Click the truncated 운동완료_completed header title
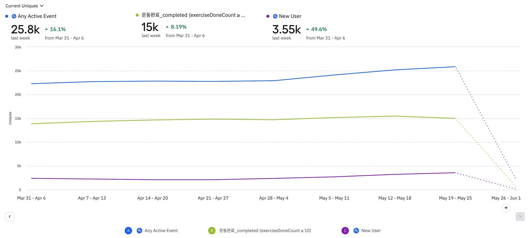Screen dimensions: 532x238 point(193,15)
